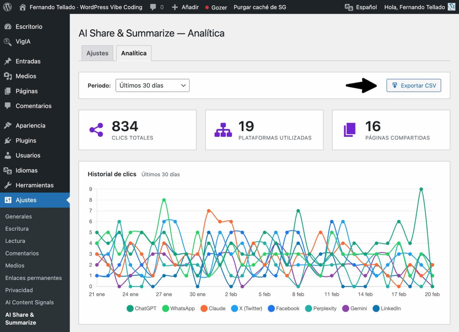Open the Periodo dropdown

(153, 86)
